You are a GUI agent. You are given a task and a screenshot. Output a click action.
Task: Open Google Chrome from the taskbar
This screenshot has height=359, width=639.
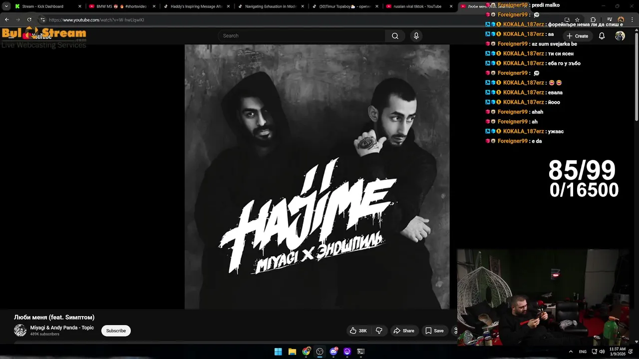coord(306,352)
